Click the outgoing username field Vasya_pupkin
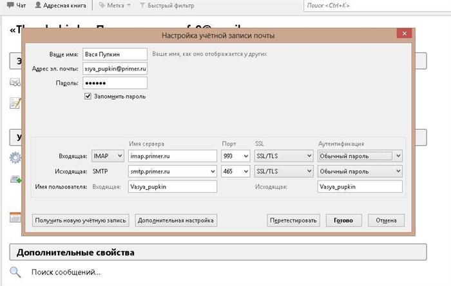Screen dimensions: 451x286 [360, 187]
